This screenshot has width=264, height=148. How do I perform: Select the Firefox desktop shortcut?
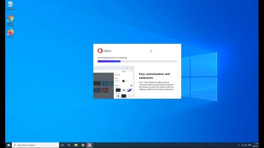tap(10, 33)
